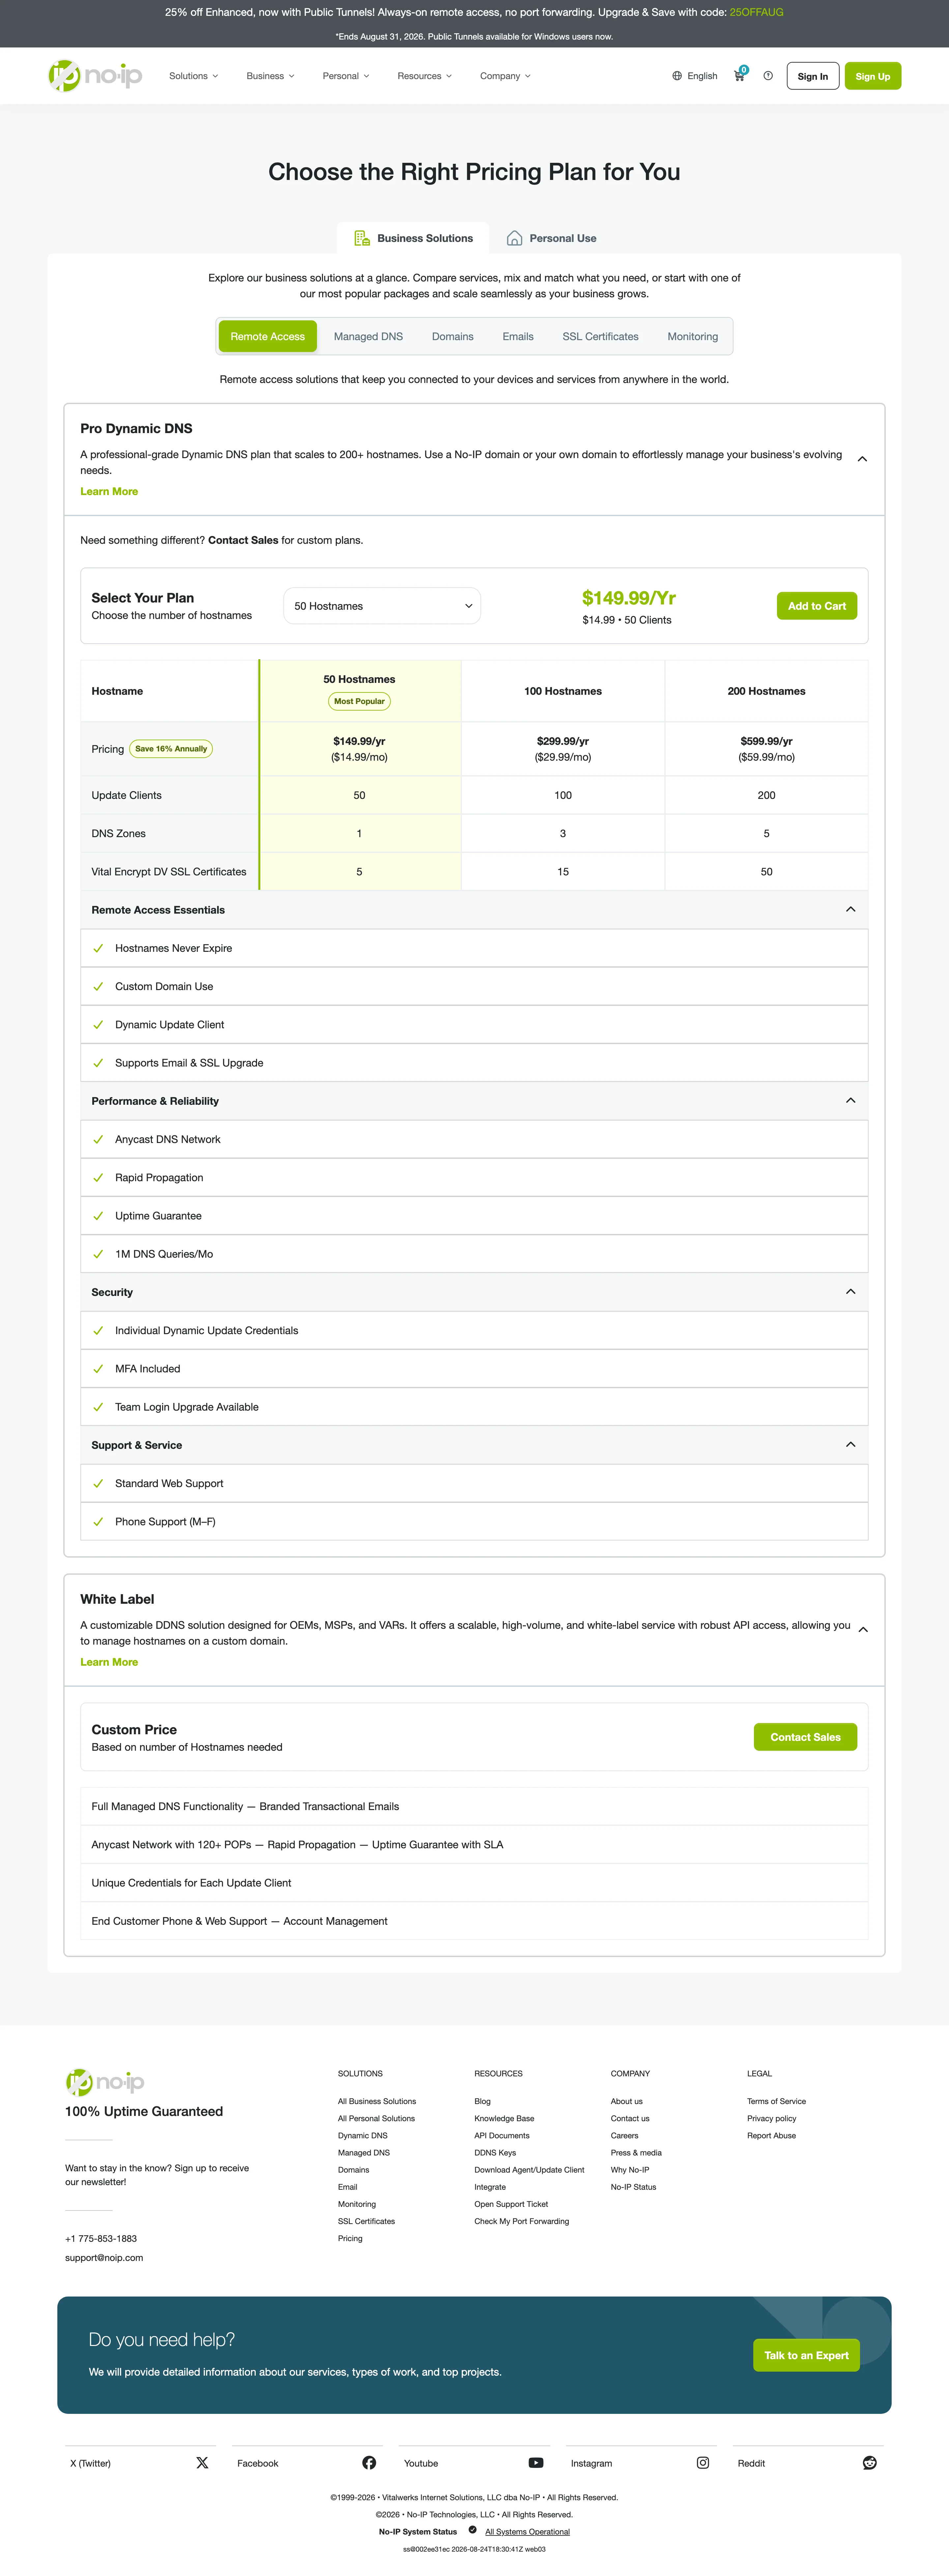
Task: Open the 50 Hostnames plan dropdown
Action: click(x=382, y=606)
